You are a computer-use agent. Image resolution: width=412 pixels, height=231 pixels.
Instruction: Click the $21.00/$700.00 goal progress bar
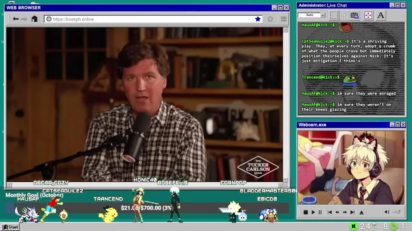147,208
